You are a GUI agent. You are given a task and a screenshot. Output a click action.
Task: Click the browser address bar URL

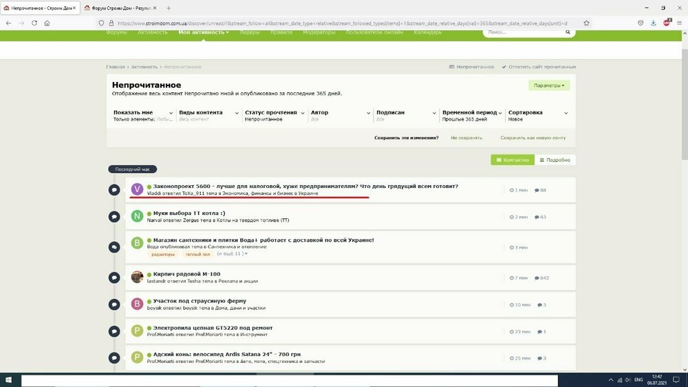point(342,23)
